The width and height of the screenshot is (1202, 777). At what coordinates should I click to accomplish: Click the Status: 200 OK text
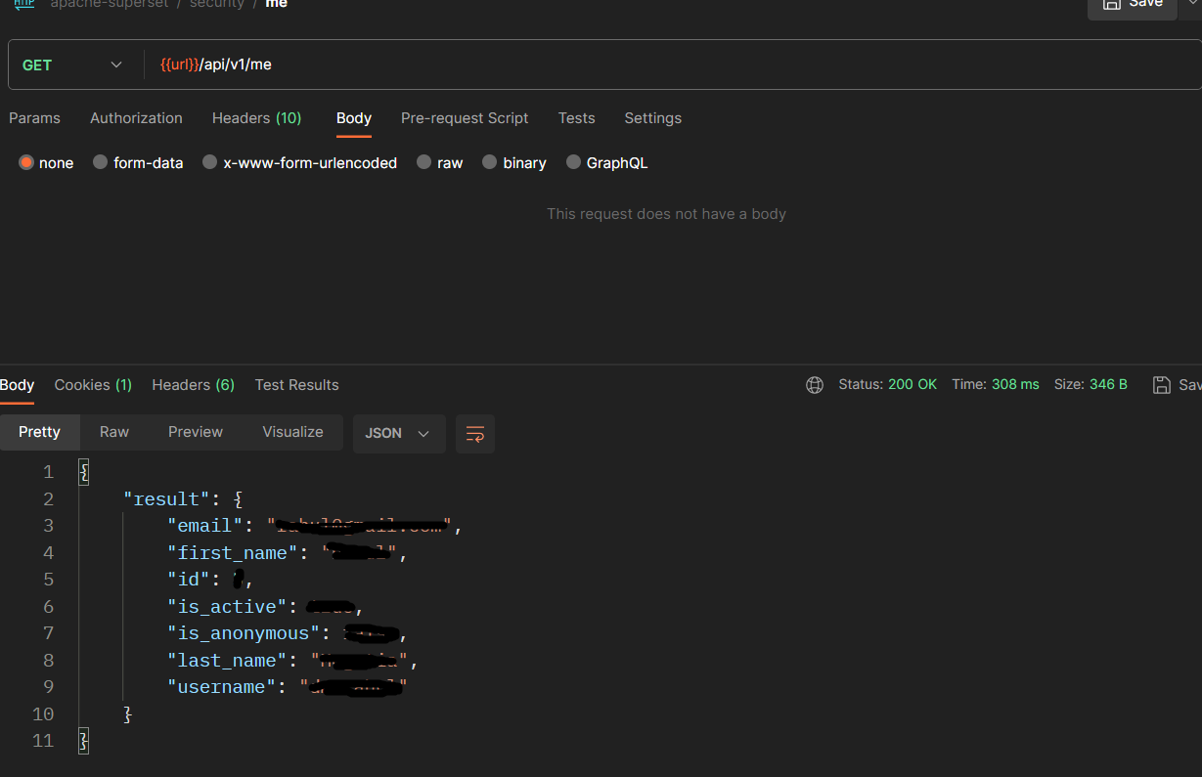point(887,385)
